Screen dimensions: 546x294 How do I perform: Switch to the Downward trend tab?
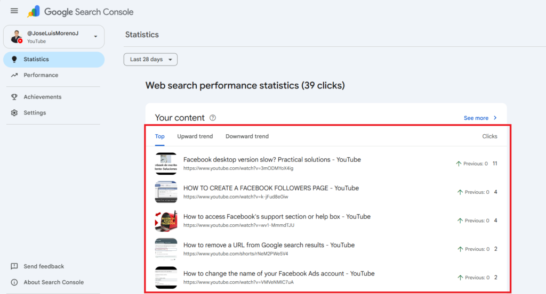[247, 136]
